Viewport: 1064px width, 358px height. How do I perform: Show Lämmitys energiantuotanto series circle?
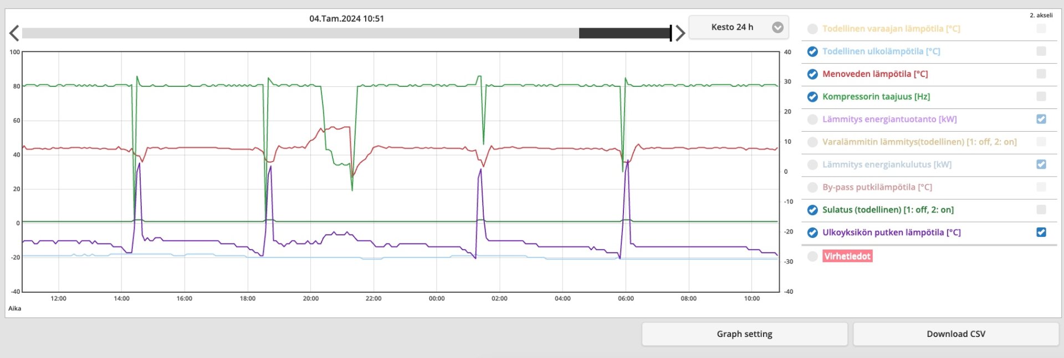pos(812,120)
